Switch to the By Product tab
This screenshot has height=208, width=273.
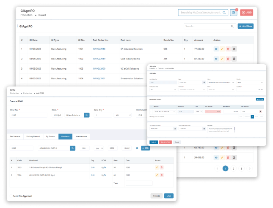50,136
